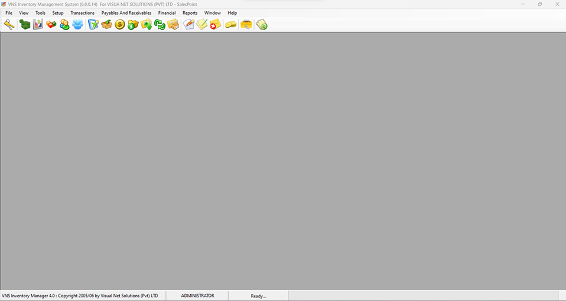This screenshot has width=566, height=301.
Task: Open the cardboard box with green arrow icon
Action: [x=106, y=25]
